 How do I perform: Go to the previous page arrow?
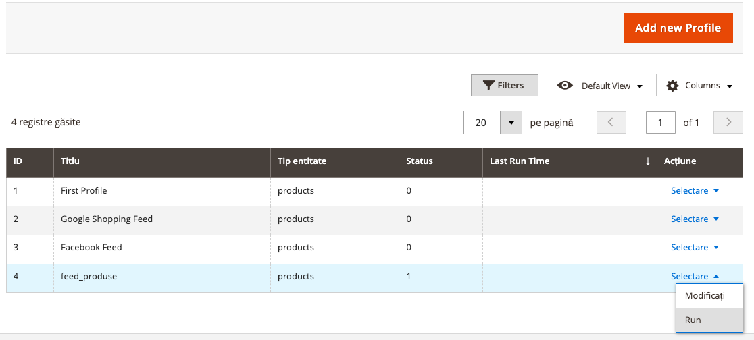[611, 123]
